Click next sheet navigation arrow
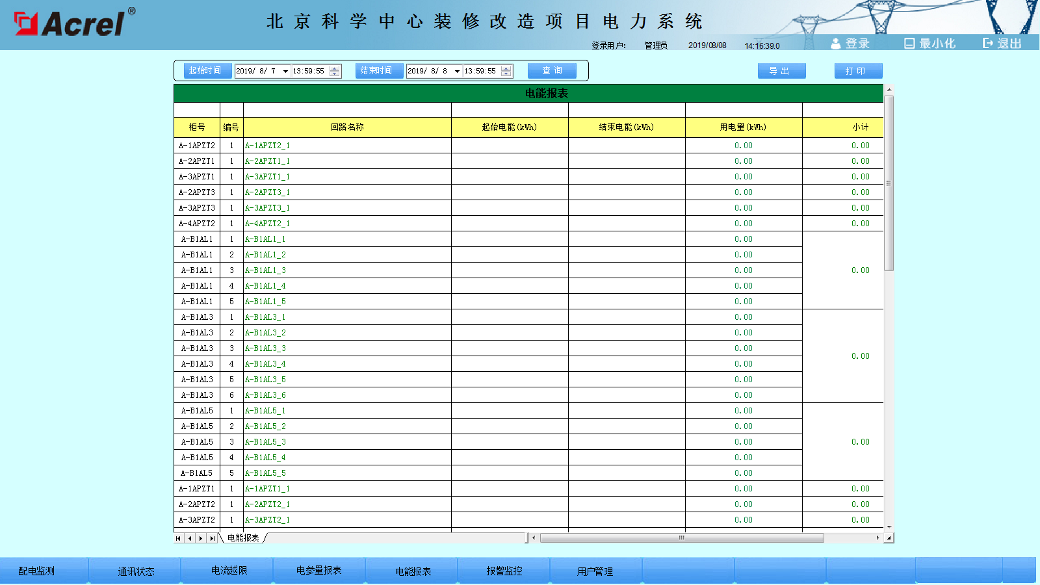 coord(201,538)
